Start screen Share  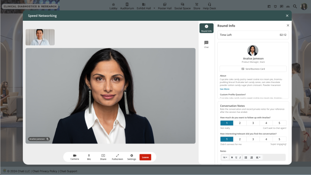pyautogui.click(x=103, y=157)
